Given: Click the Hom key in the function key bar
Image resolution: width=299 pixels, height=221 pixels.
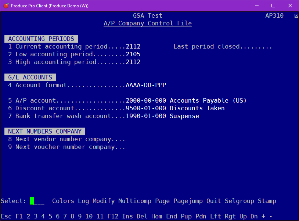Looking at the screenshot, I should 157,217.
